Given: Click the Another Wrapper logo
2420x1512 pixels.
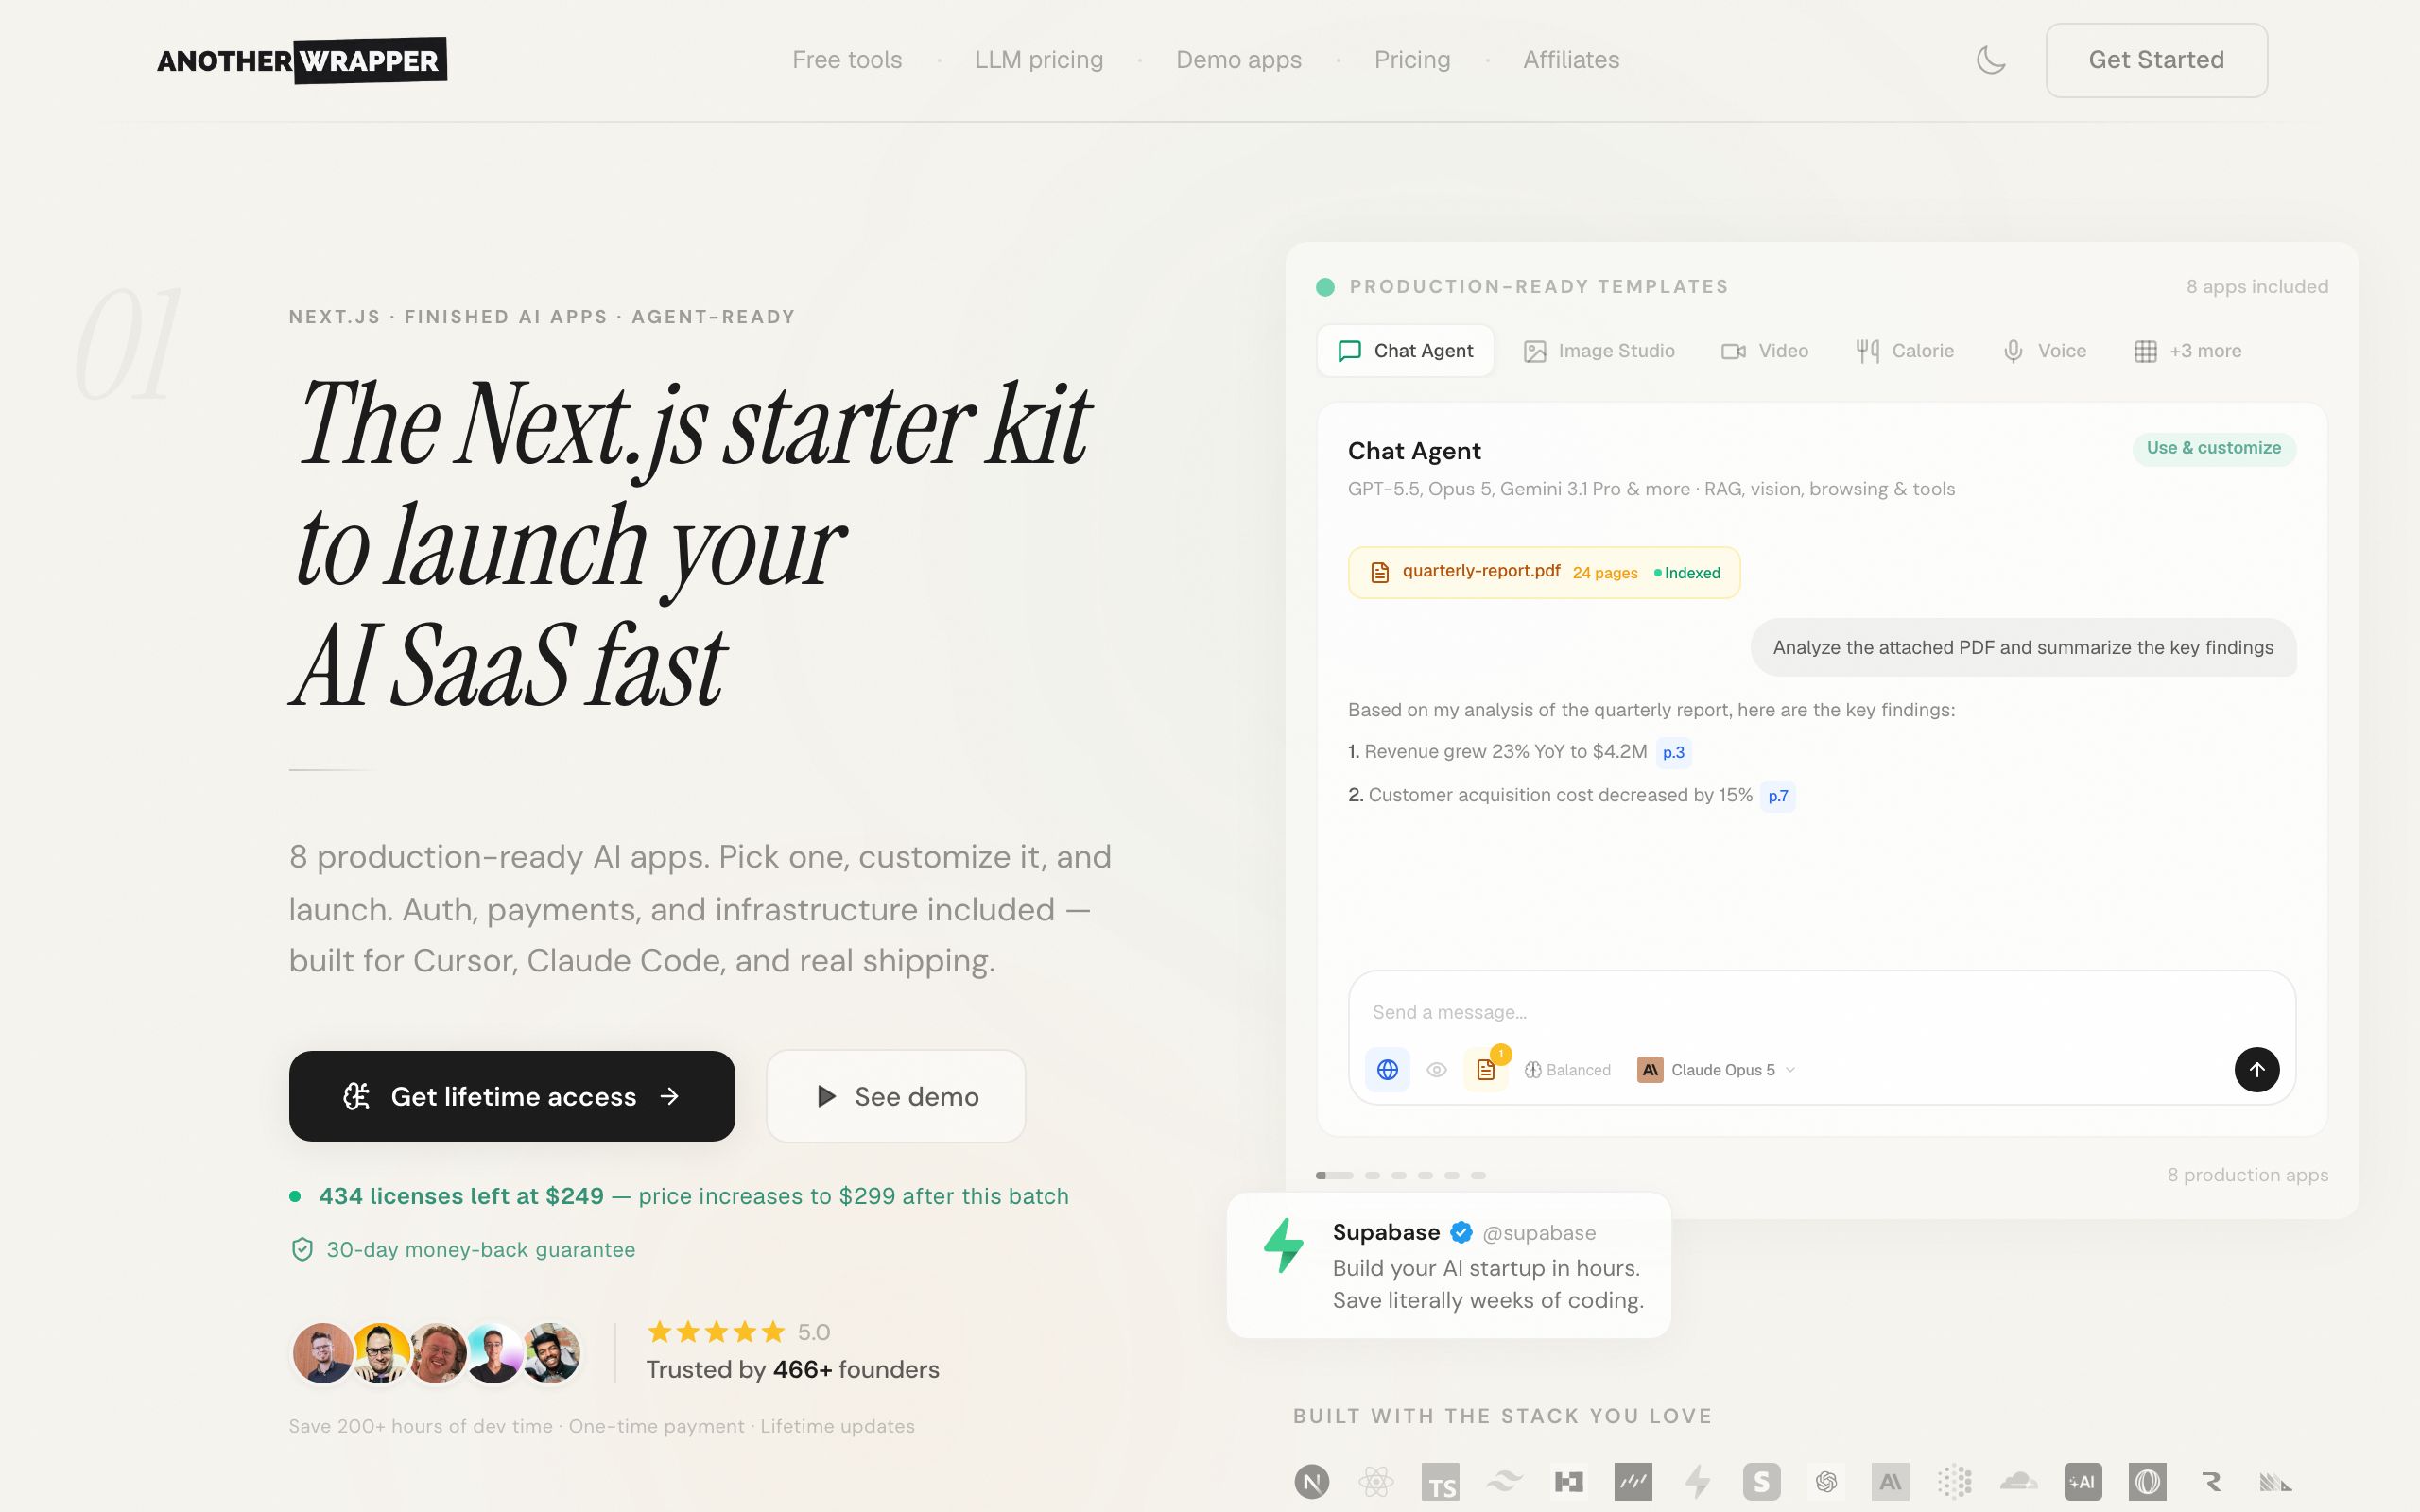Looking at the screenshot, I should (x=301, y=61).
